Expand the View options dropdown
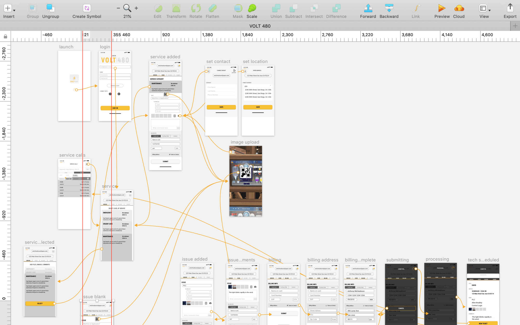The height and width of the screenshot is (325, 520). (x=490, y=10)
